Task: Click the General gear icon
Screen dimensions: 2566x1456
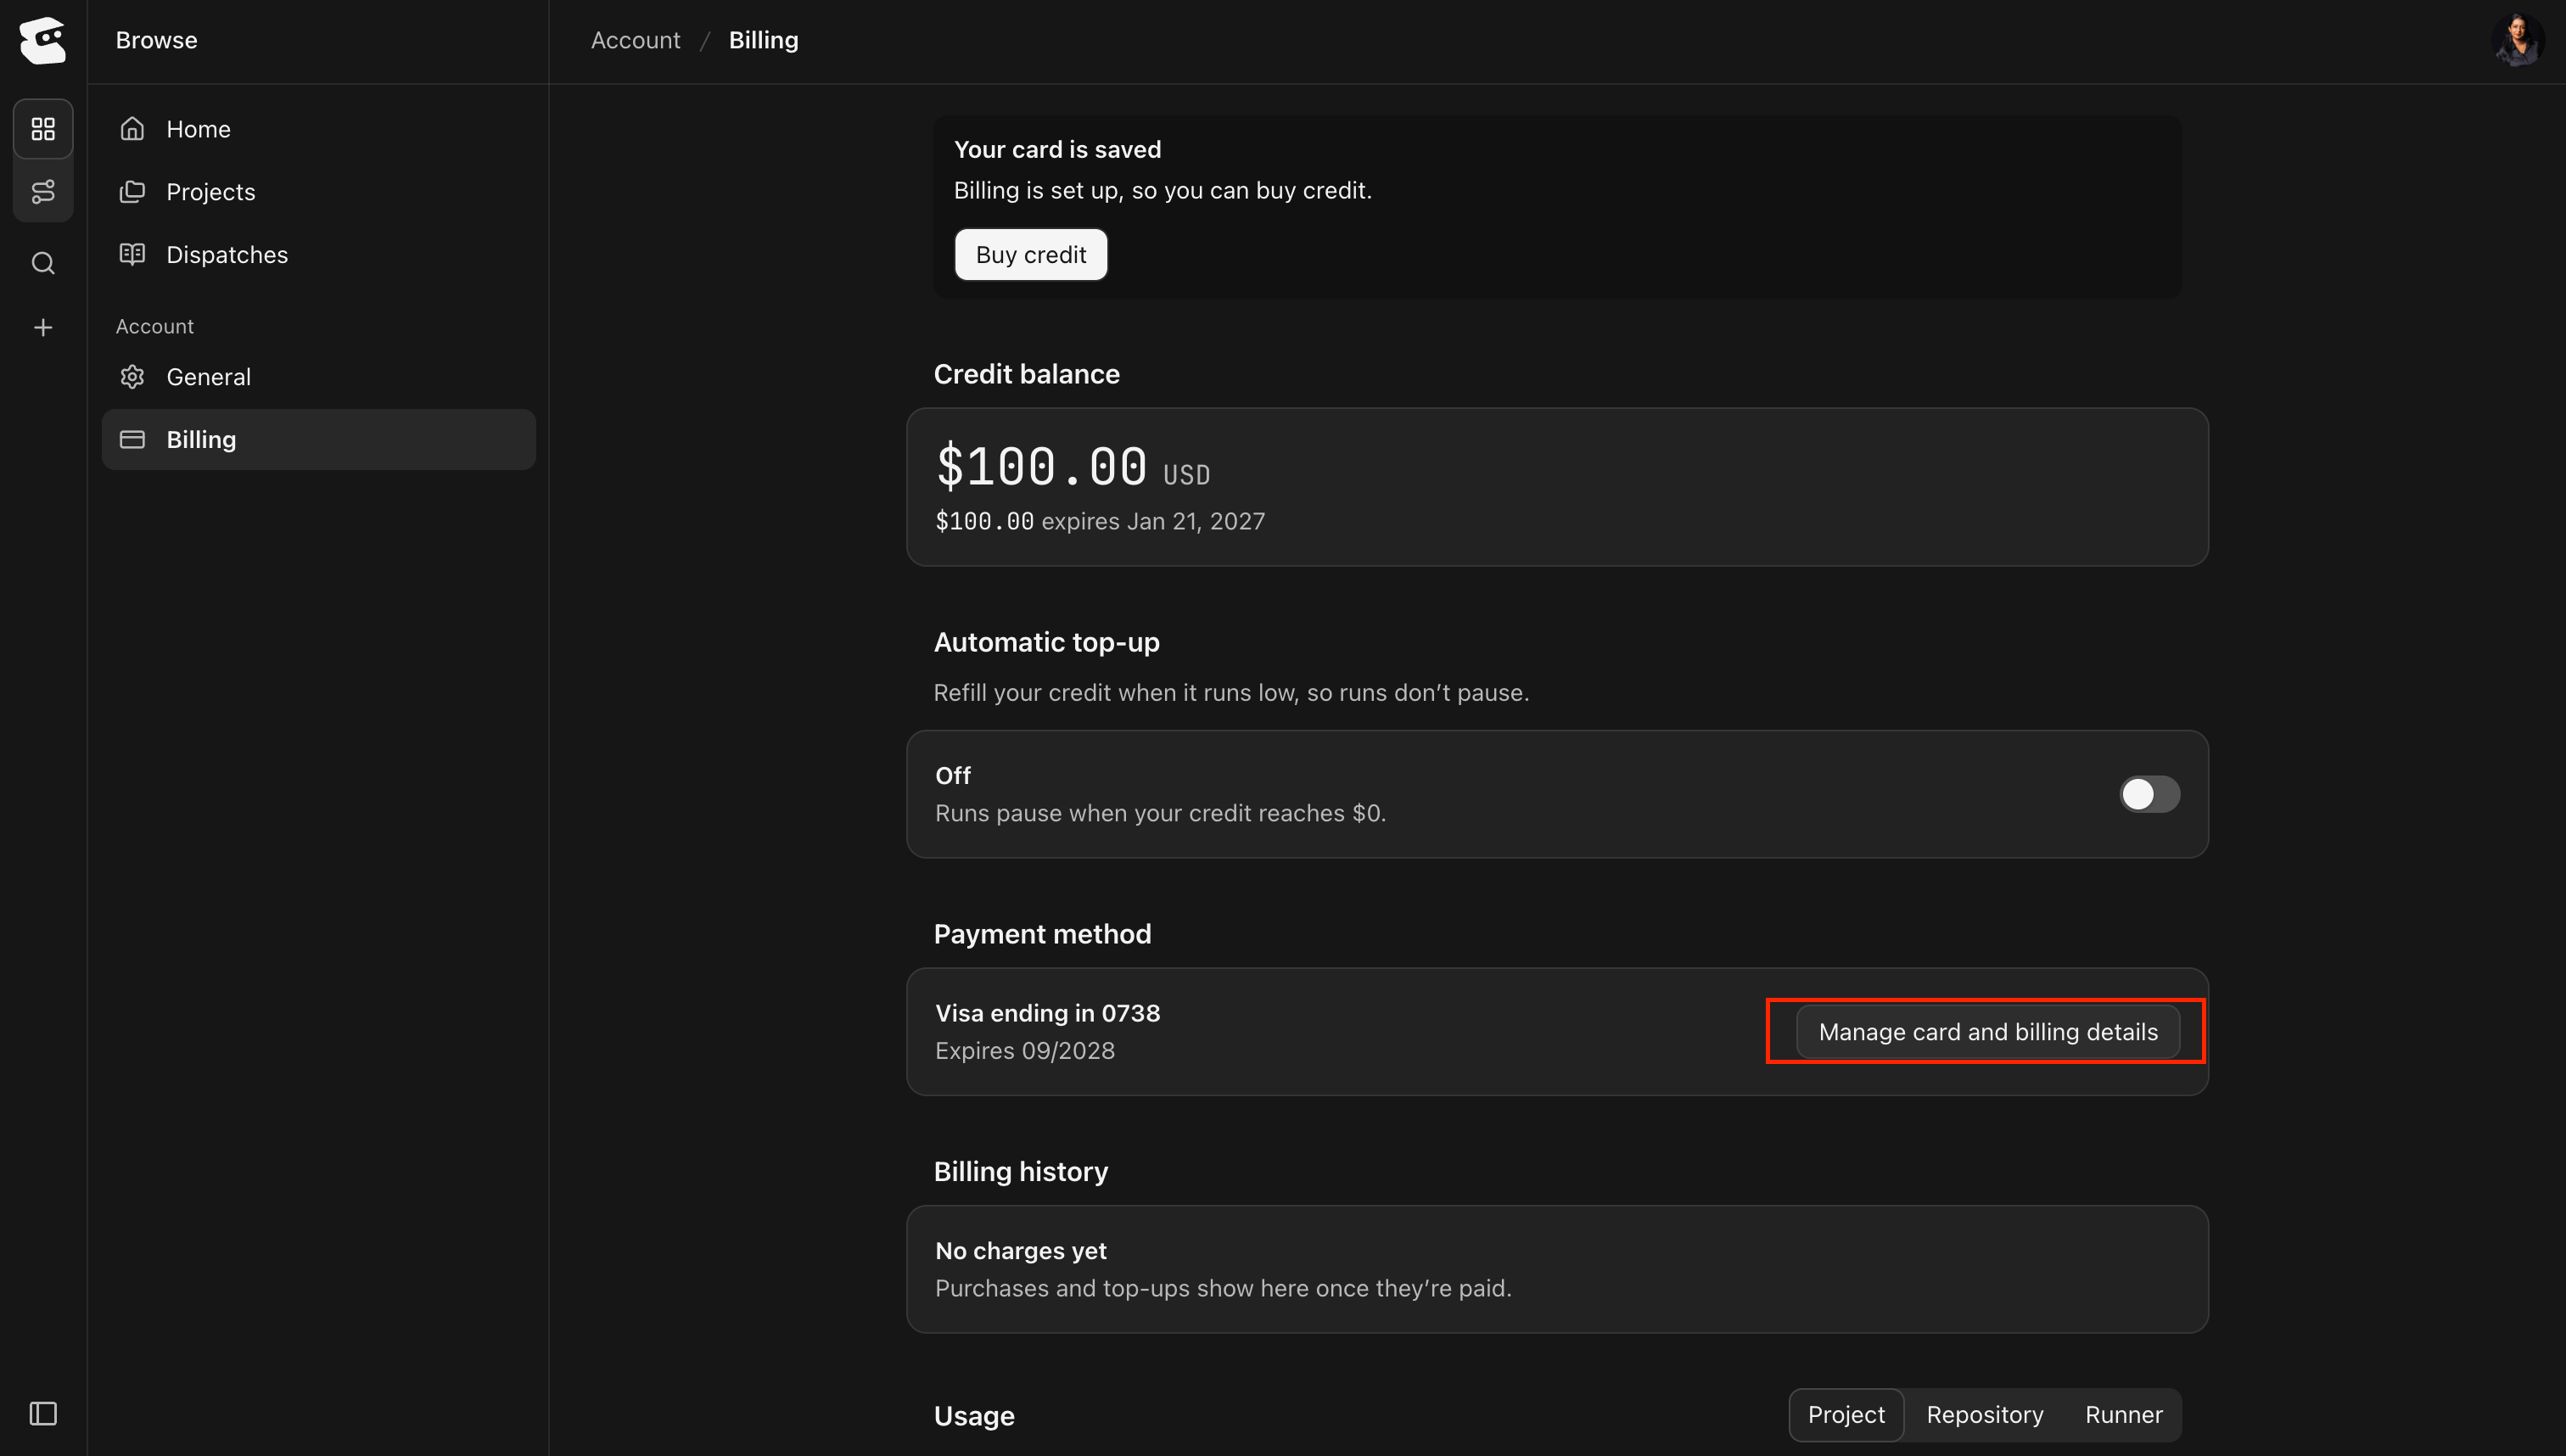Action: click(132, 376)
